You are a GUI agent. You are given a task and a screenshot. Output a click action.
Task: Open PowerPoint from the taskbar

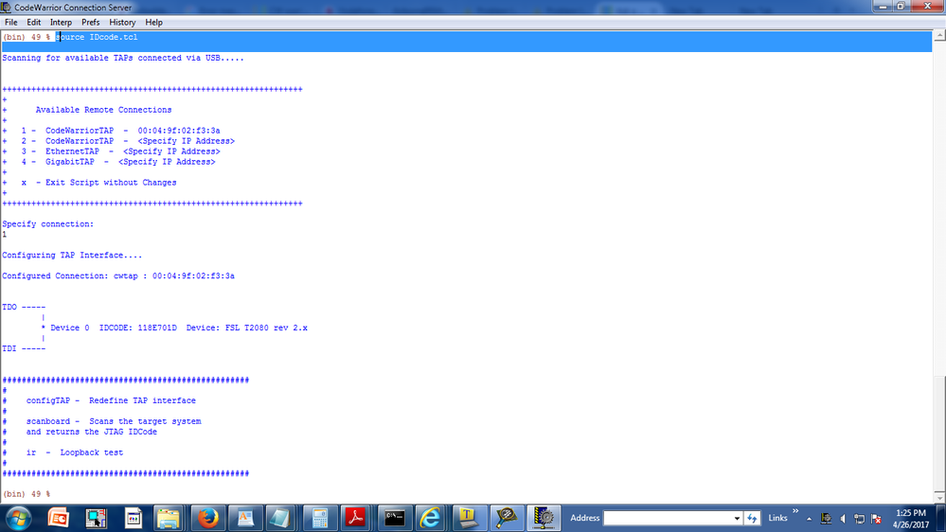(x=58, y=518)
